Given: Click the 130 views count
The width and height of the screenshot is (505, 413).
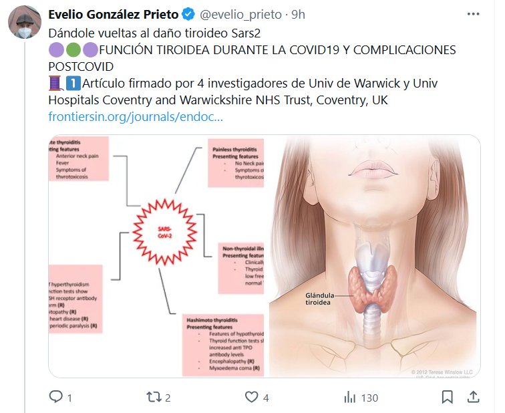Looking at the screenshot, I should pyautogui.click(x=369, y=398).
